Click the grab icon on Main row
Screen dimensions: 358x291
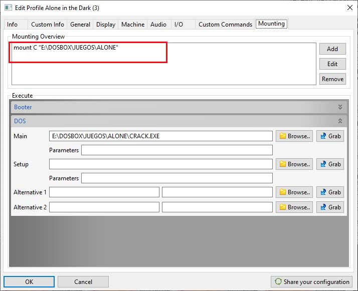tap(323, 136)
